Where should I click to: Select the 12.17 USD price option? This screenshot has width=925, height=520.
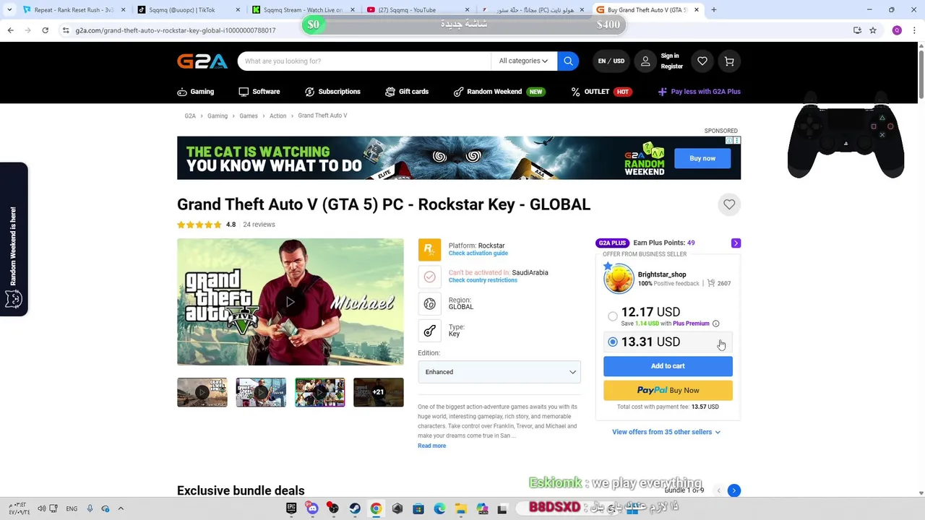(613, 316)
